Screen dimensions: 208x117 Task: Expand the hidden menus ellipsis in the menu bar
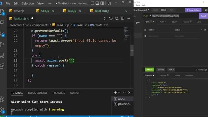tap(49, 3)
